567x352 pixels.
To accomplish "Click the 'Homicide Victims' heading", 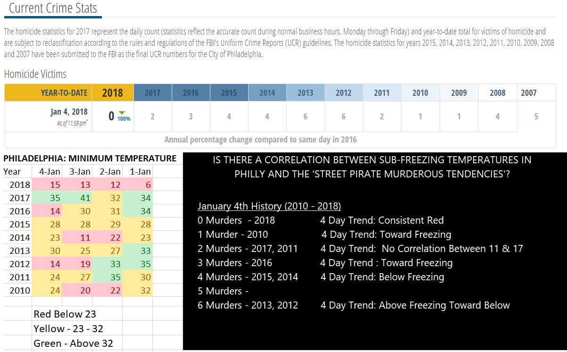I will pos(35,74).
